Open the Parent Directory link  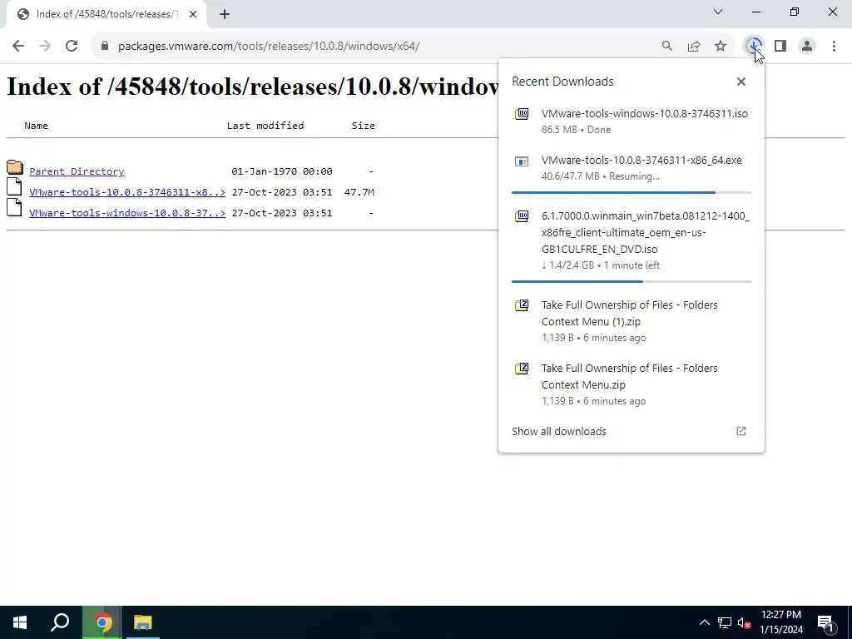pos(77,171)
